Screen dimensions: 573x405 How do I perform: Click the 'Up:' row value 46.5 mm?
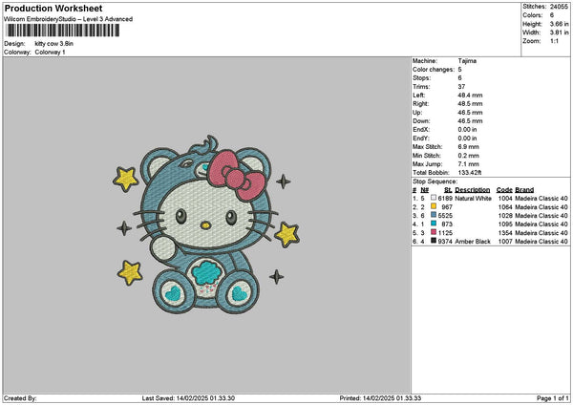tap(470, 113)
